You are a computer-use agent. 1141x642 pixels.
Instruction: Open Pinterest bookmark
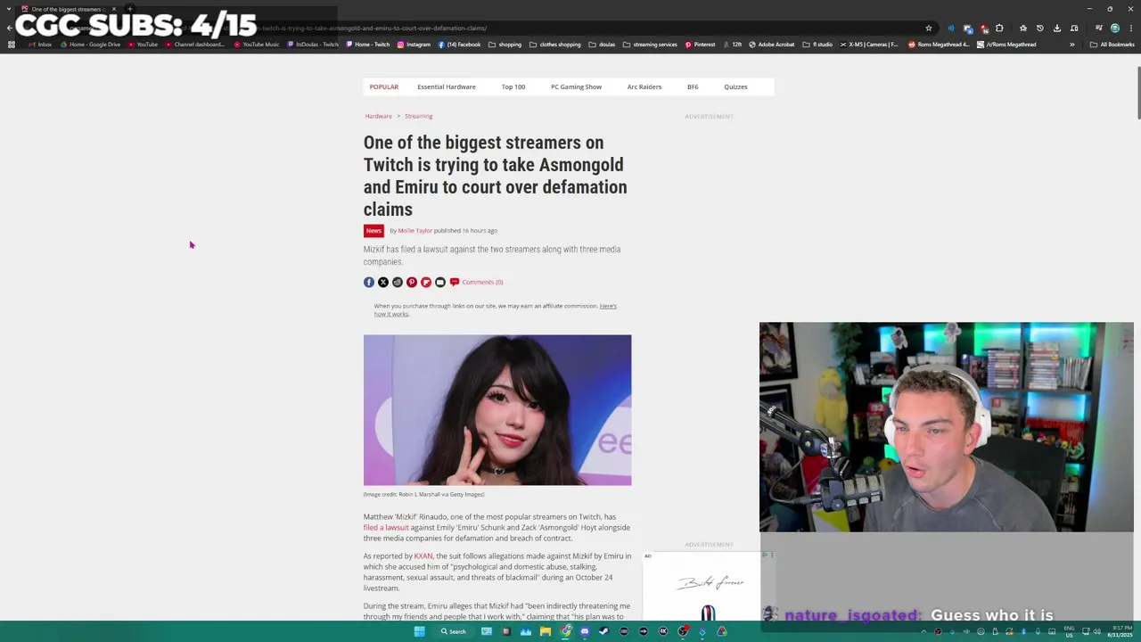tap(700, 45)
